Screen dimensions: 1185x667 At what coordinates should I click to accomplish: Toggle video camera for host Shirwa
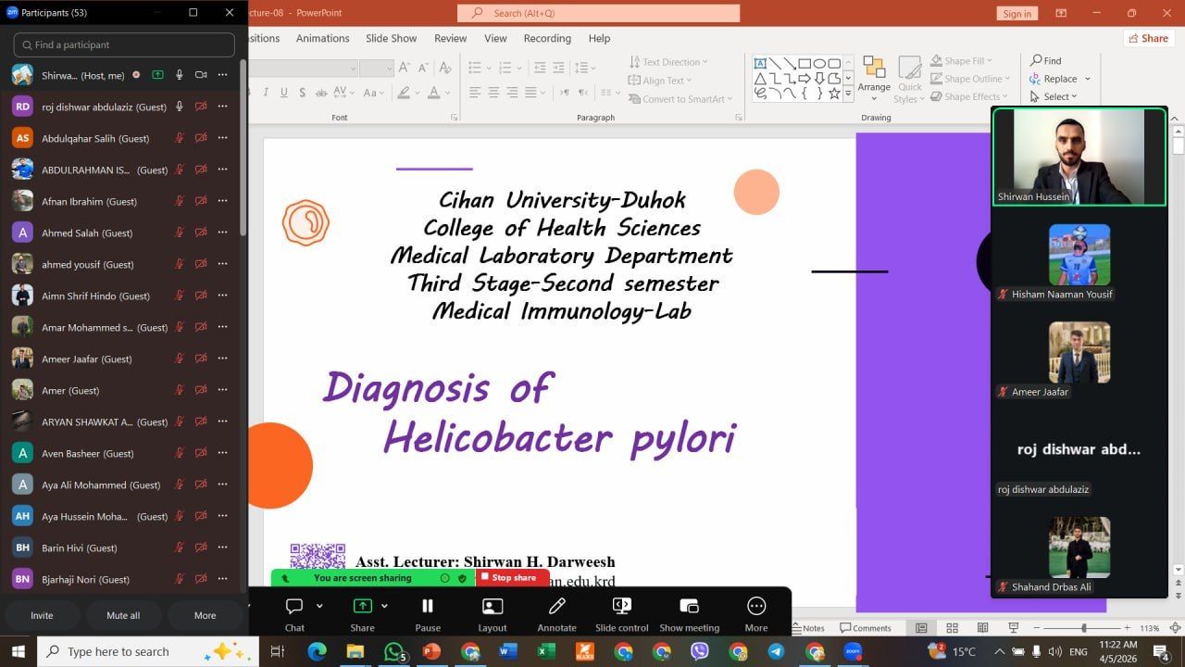[201, 75]
